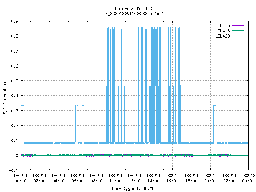Click the LCL41B legend label
The height and width of the screenshot is (192, 256).
pyautogui.click(x=222, y=31)
